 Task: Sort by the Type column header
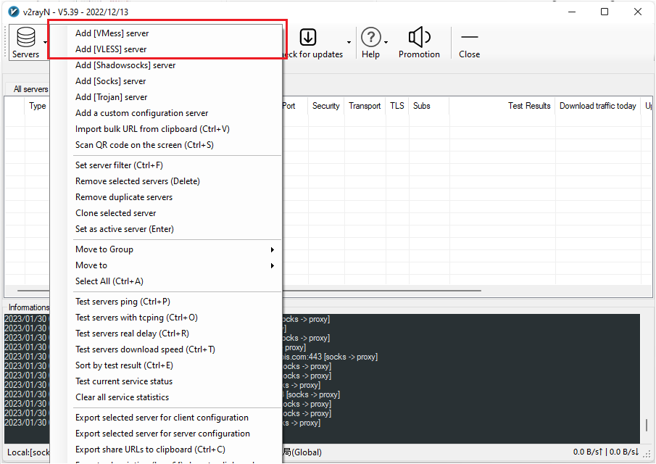click(37, 106)
